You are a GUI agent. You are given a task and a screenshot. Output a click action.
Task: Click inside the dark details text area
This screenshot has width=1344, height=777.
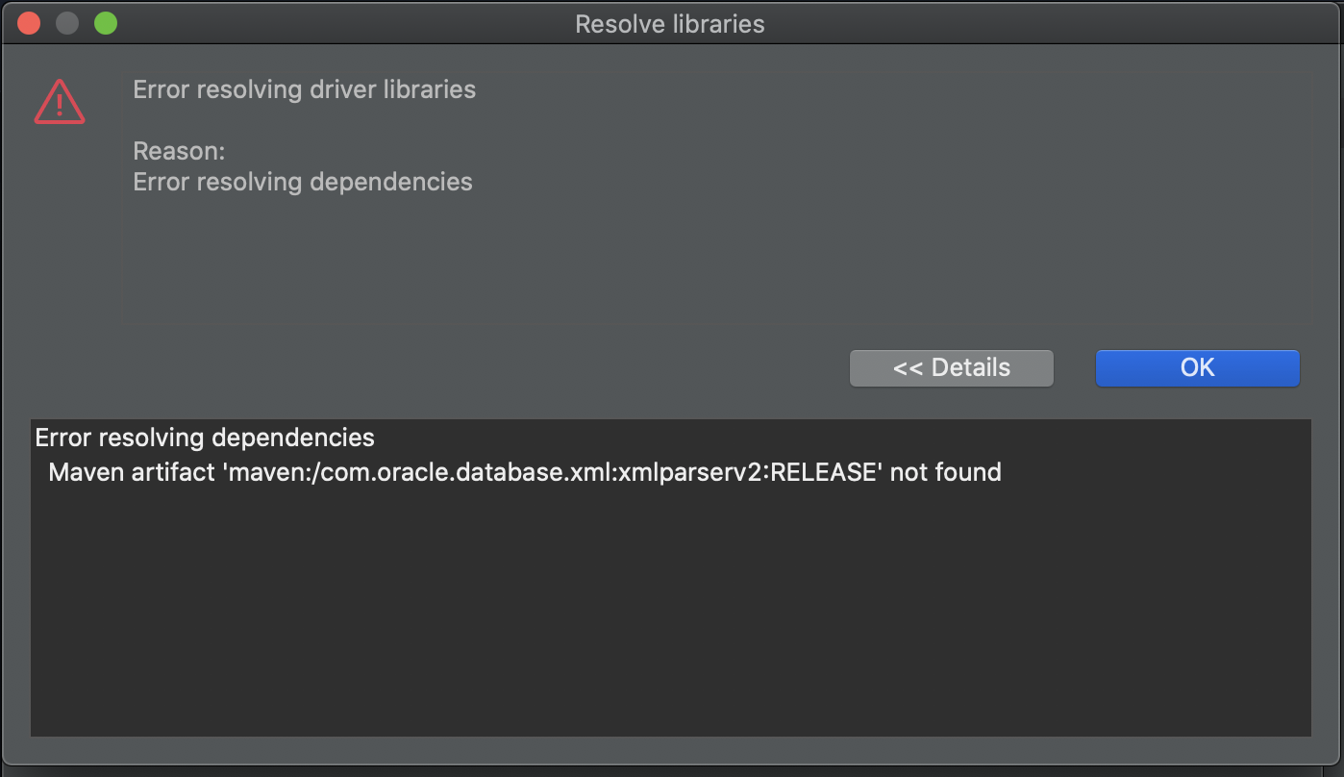pyautogui.click(x=671, y=596)
